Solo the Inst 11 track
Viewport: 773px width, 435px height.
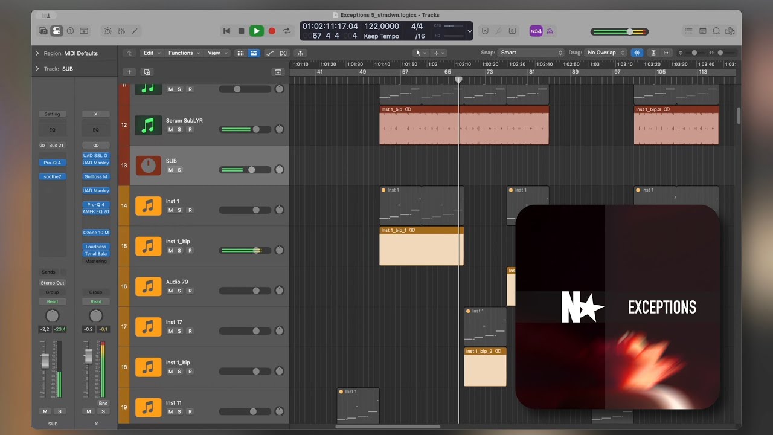[179, 411]
